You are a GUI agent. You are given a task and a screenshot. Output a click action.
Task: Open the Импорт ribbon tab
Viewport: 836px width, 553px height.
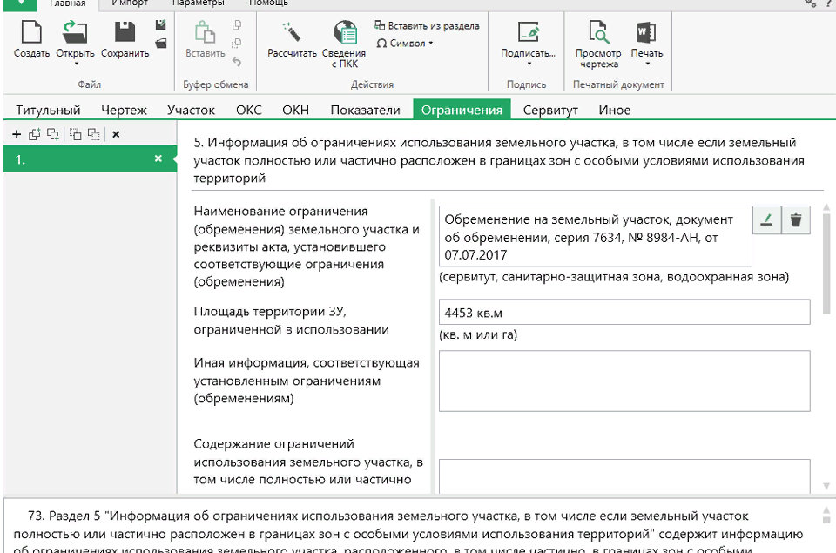130,3
